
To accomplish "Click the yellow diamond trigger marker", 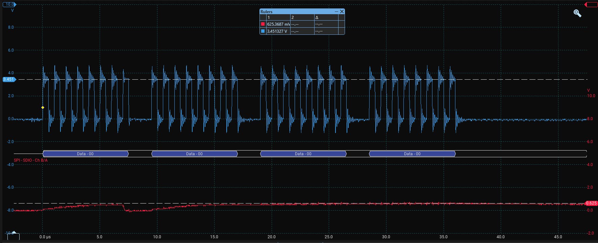I will click(43, 107).
